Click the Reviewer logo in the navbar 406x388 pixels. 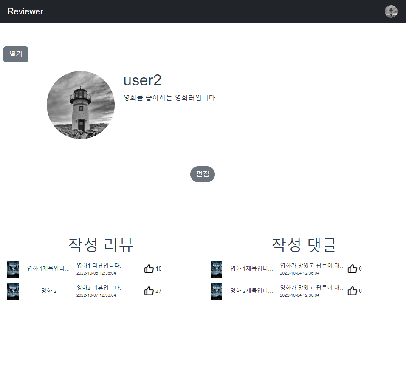tap(25, 11)
